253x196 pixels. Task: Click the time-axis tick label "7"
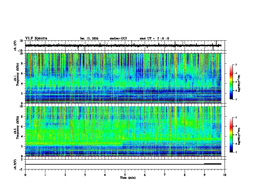click(165, 175)
